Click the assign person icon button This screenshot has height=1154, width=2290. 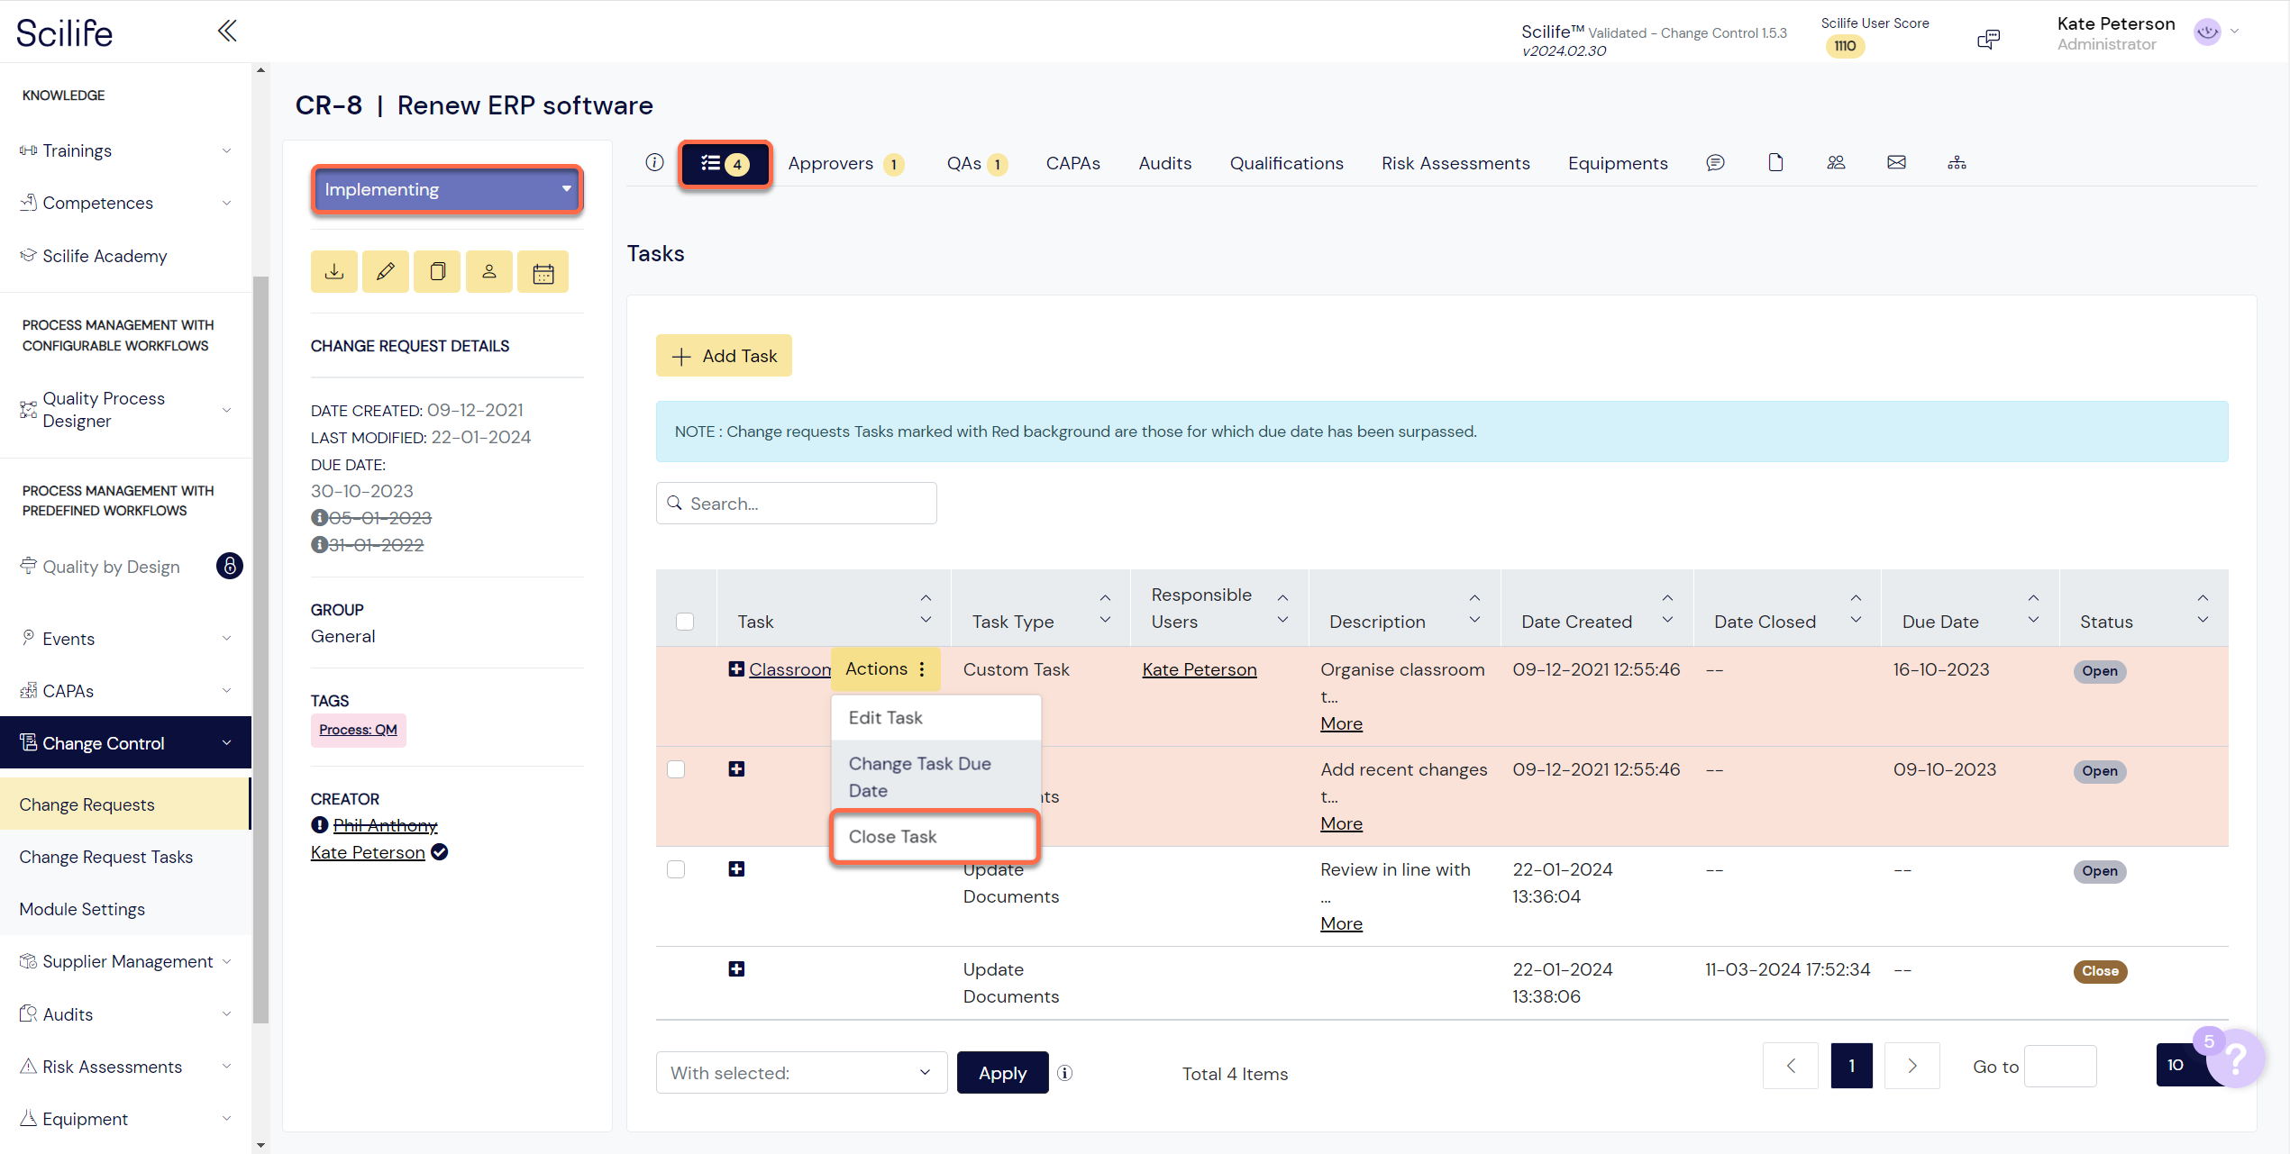coord(489,271)
